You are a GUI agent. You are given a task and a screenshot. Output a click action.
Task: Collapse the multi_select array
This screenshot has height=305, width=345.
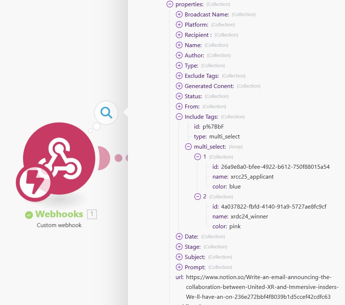coord(188,147)
